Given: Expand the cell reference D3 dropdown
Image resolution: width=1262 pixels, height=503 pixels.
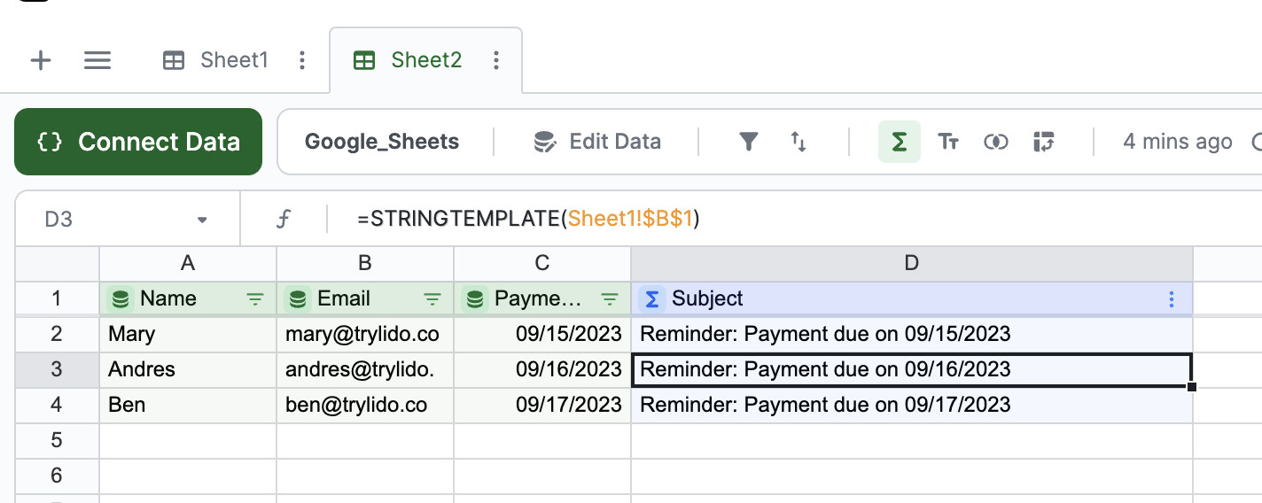Looking at the screenshot, I should coord(202,220).
